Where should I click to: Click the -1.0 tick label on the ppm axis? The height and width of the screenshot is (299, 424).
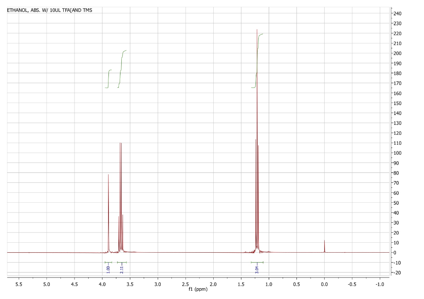click(x=380, y=285)
